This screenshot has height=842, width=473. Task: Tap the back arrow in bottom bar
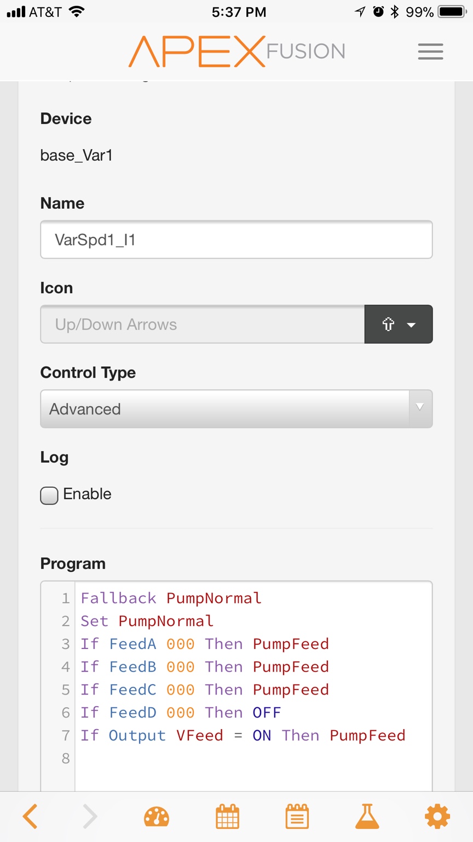tap(30, 817)
